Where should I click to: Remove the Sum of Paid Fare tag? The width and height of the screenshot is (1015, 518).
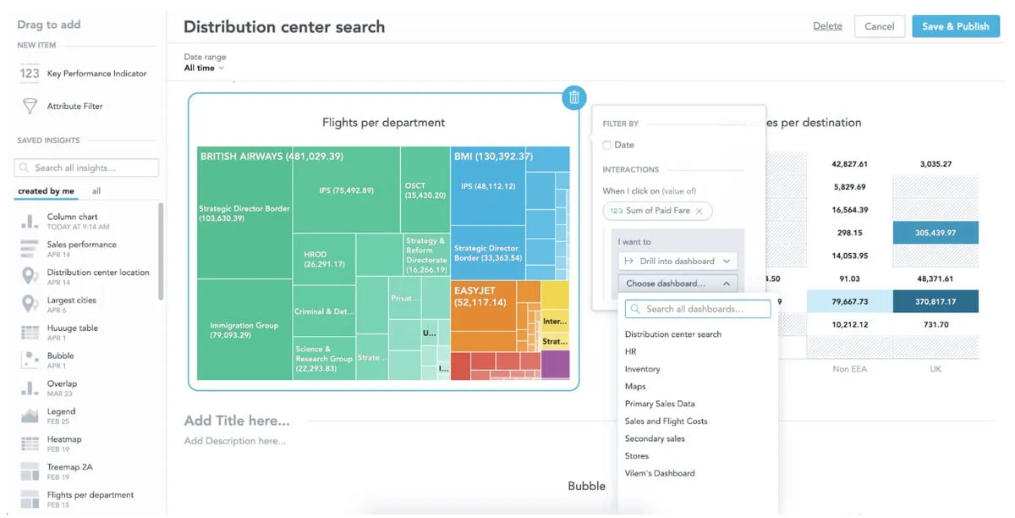(699, 211)
